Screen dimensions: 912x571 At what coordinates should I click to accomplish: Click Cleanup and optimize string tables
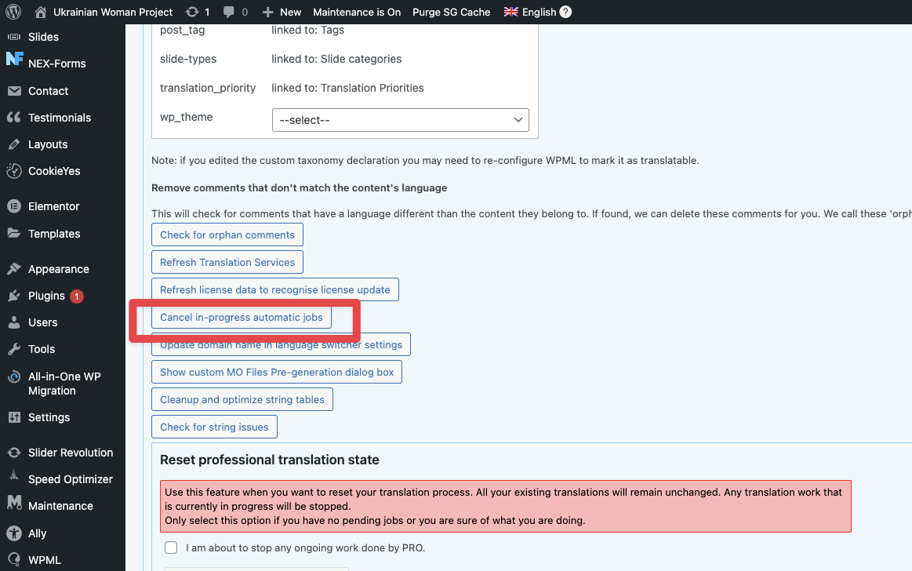[x=242, y=399]
